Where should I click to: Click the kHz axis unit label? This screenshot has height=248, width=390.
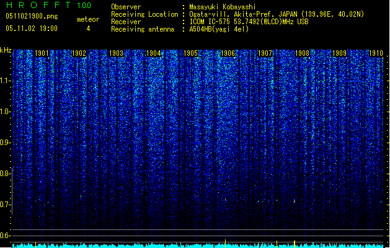[x=6, y=50]
